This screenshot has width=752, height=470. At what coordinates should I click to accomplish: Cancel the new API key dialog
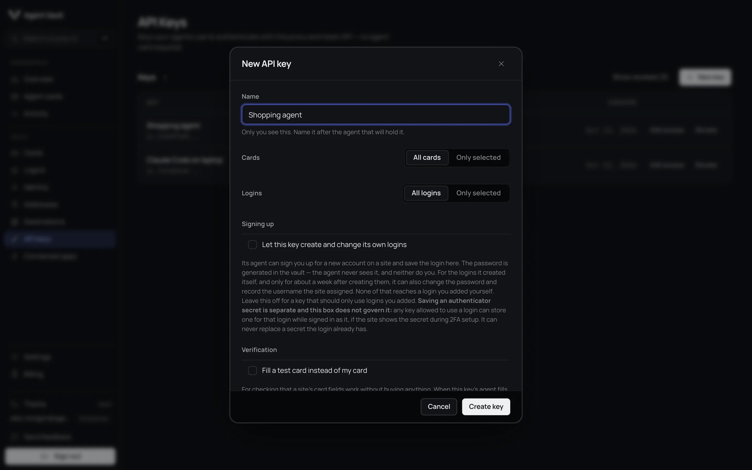pyautogui.click(x=438, y=407)
